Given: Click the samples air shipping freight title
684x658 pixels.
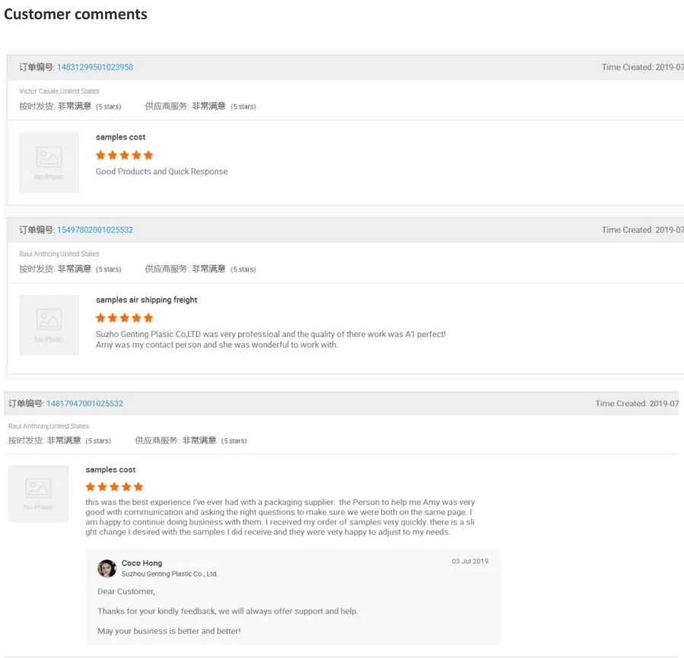Looking at the screenshot, I should pyautogui.click(x=146, y=300).
